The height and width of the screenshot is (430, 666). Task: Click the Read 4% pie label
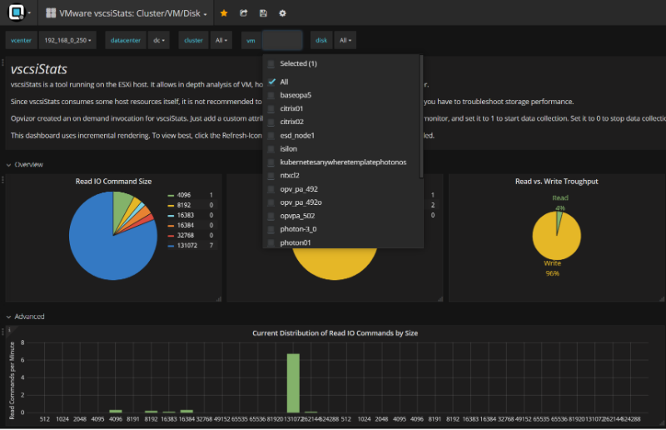tap(560, 202)
